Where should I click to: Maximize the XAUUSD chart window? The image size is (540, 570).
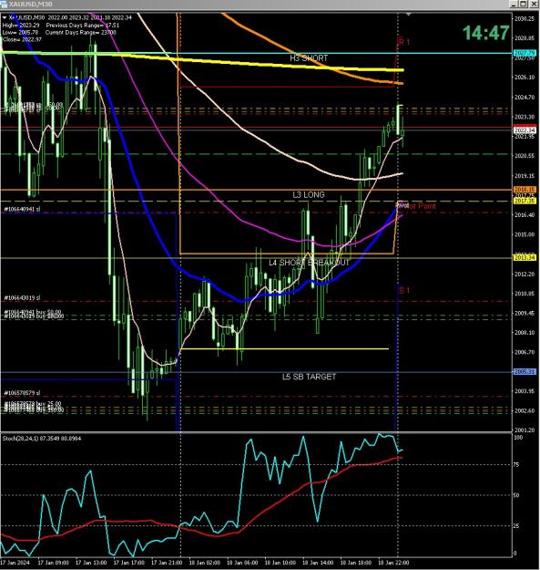tap(523, 4)
